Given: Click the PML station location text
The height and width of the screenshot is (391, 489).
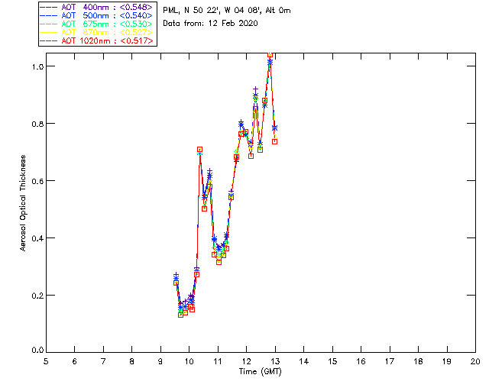Looking at the screenshot, I should tap(227, 10).
